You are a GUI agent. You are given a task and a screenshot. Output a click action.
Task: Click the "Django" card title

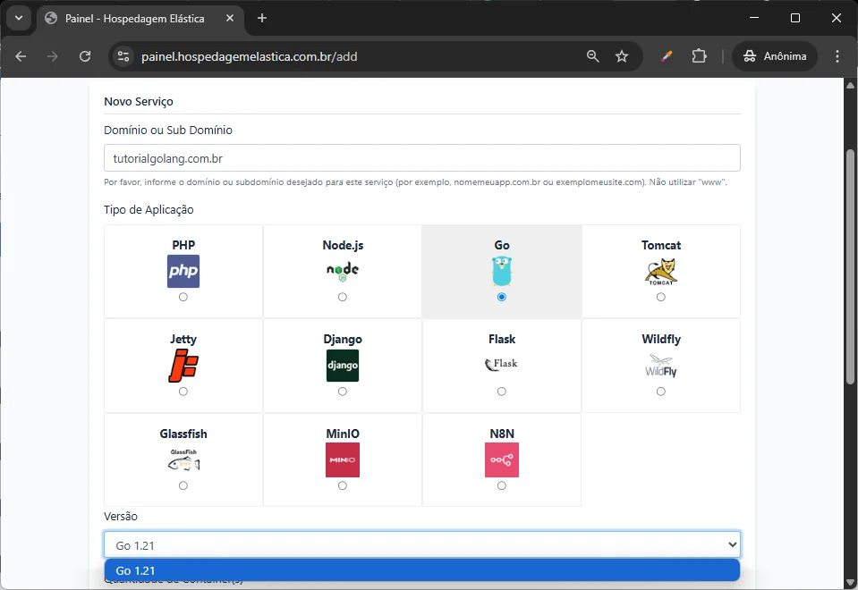click(343, 339)
